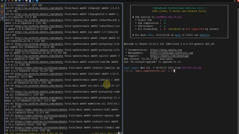The image size is (239, 134).
Task: Open the Get:26 libgraphite2-3 archive URL
Action: click(x=39, y=14)
